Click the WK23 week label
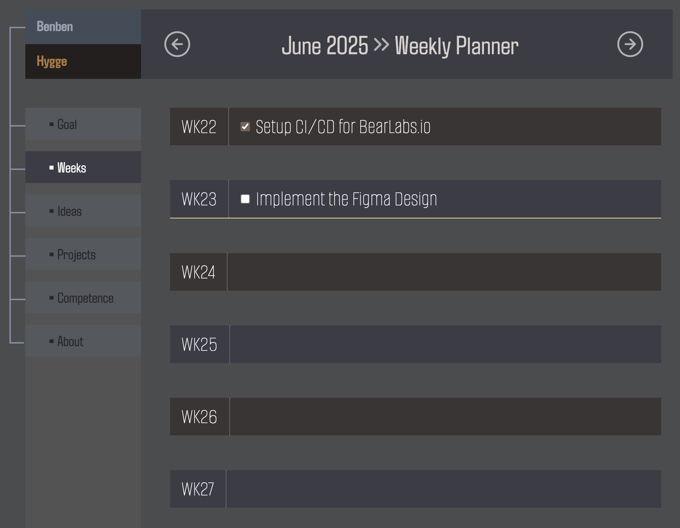 click(199, 199)
